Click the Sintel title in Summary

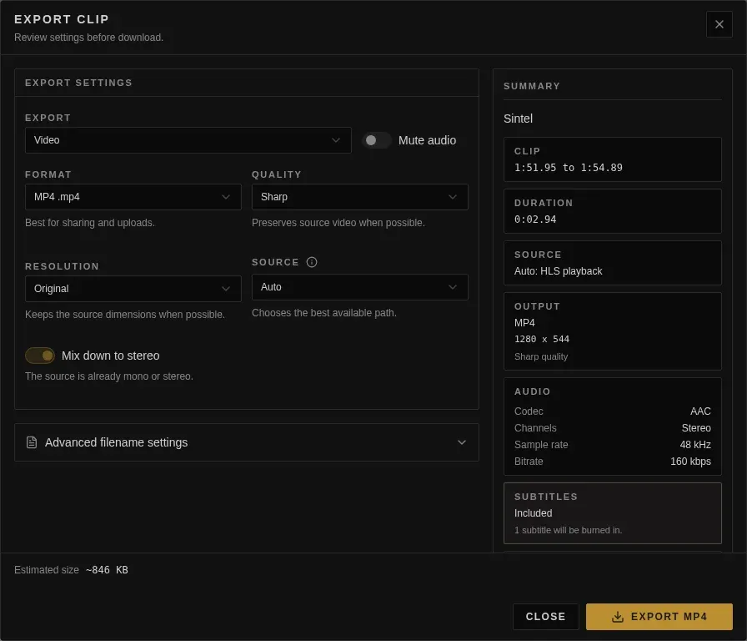[x=518, y=119]
